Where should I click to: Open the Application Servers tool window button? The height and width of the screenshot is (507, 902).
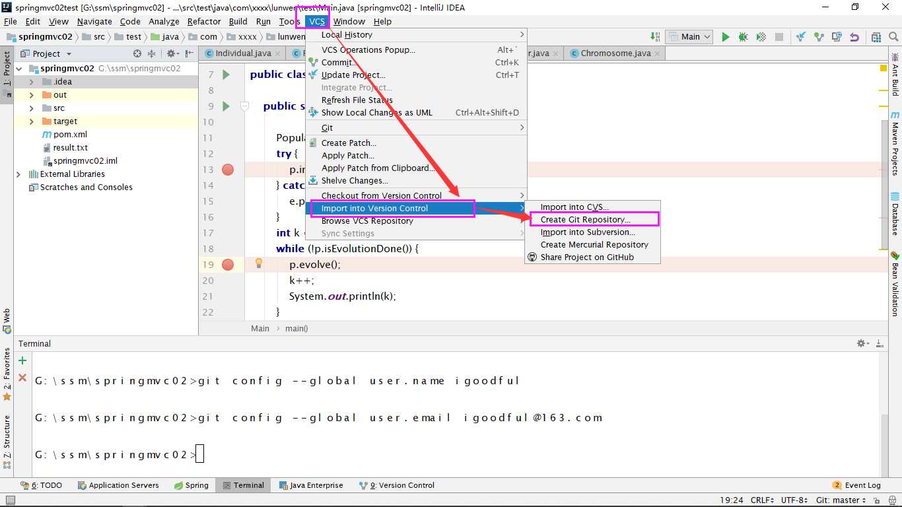[x=118, y=485]
